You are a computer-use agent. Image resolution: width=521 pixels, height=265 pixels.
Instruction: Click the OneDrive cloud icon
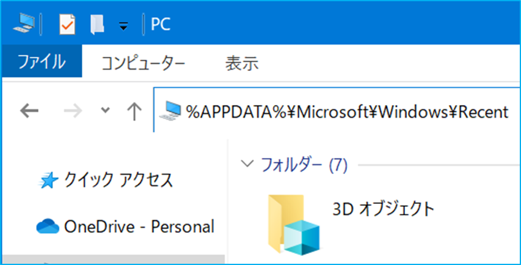(48, 227)
